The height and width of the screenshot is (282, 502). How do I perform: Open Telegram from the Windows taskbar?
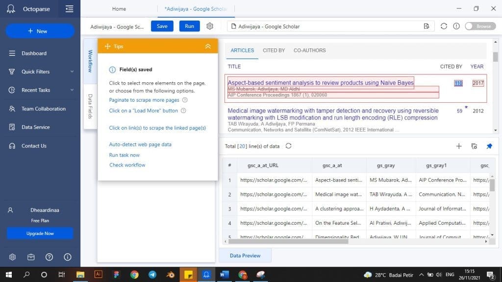(x=152, y=275)
